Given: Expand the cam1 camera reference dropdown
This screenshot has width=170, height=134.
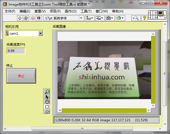Looking at the screenshot, I should pyautogui.click(x=41, y=33).
